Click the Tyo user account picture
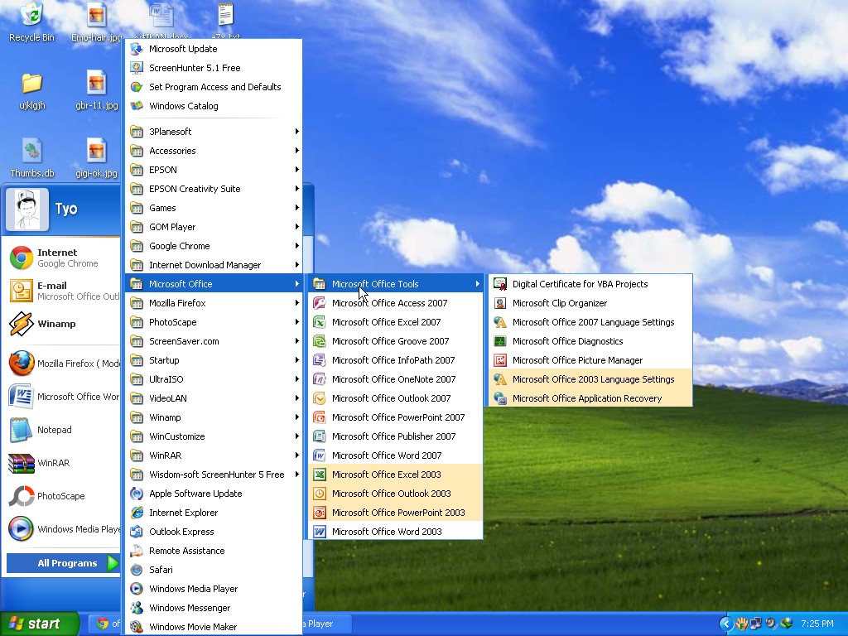This screenshot has width=848, height=636. point(27,210)
